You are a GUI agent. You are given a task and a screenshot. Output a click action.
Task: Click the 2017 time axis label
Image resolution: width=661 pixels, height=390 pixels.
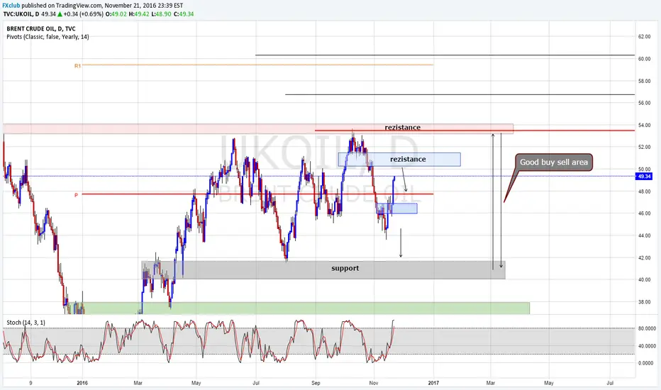tap(433, 383)
